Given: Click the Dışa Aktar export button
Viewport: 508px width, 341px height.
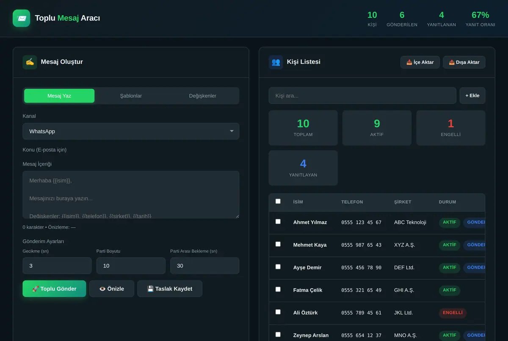Looking at the screenshot, I should (464, 62).
